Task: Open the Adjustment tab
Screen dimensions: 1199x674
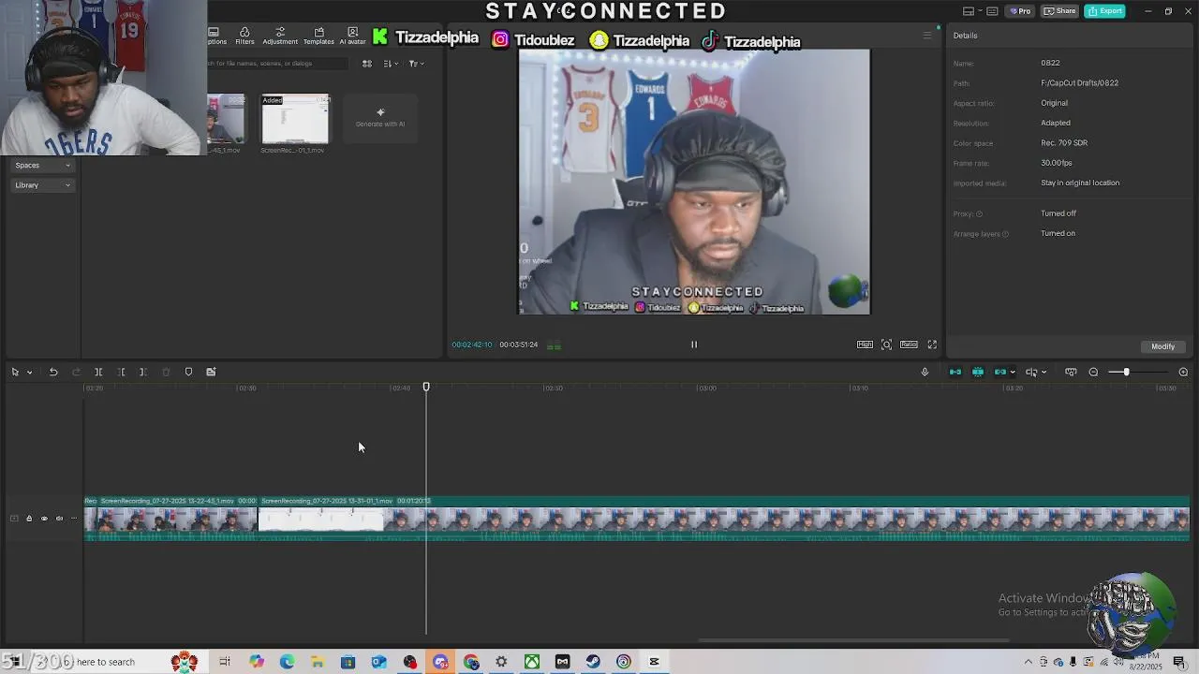Action: pos(280,36)
